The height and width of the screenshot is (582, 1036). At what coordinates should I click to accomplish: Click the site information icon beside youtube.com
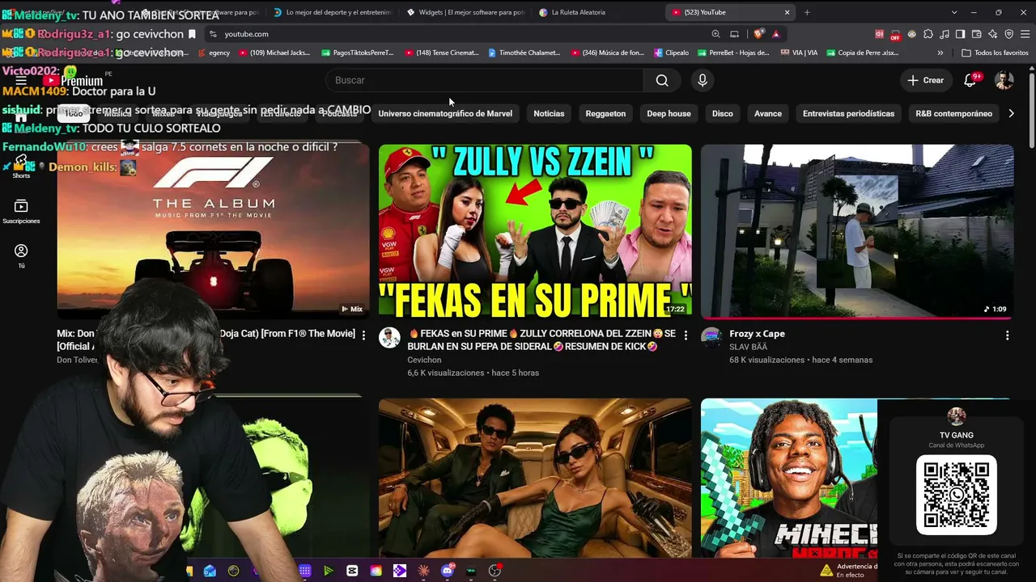coord(213,34)
